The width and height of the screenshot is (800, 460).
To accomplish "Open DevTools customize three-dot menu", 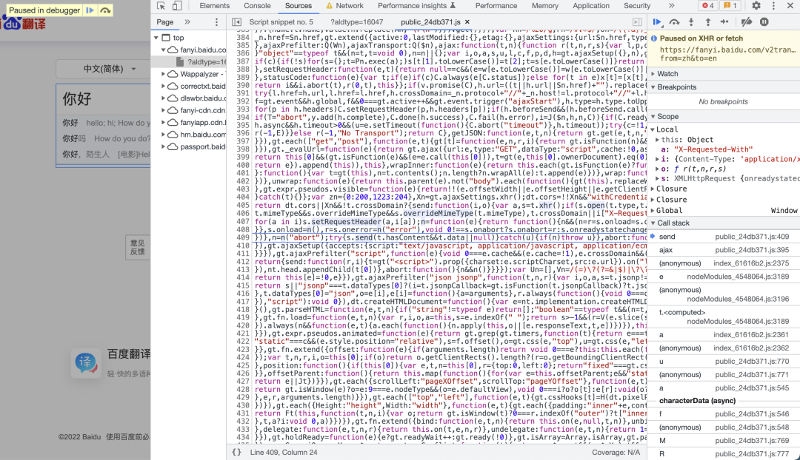I will point(773,6).
